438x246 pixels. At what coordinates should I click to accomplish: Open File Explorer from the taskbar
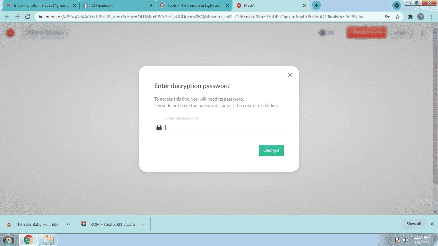click(x=48, y=240)
